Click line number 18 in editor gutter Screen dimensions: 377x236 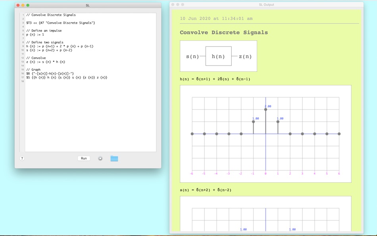click(22, 81)
